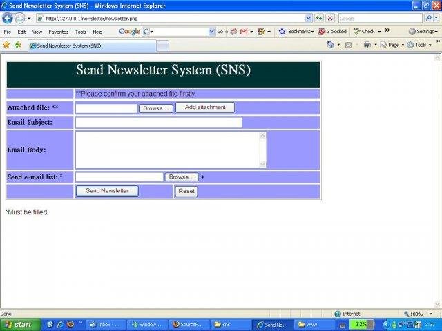Viewport: 442px width, 331px height.
Task: Open the Help menu
Action: point(97,32)
